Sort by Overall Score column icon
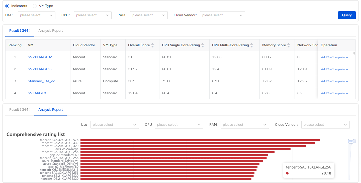361x183 pixels. coord(152,45)
